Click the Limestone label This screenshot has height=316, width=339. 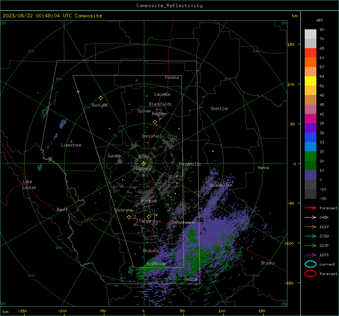point(71,145)
